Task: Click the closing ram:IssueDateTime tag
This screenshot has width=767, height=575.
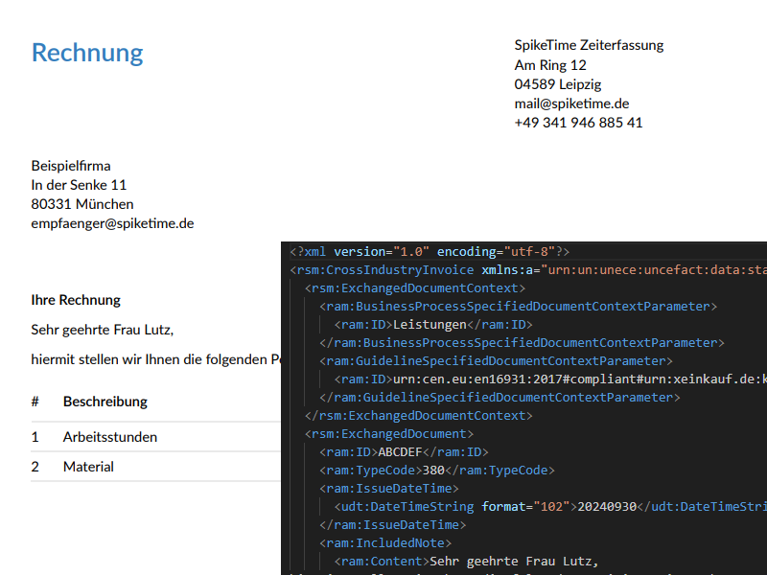Action: pos(393,525)
